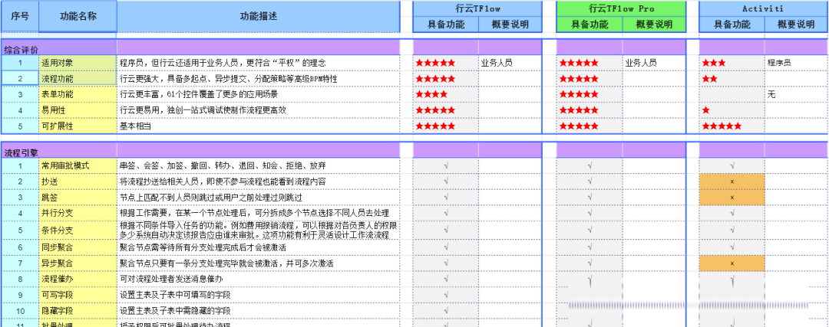Viewport: 829px width, 327px height.
Task: Click description listing 串签、会签、加签
Action: click(258, 165)
